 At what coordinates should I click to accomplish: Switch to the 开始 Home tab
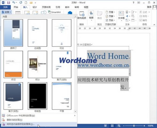(16, 7)
